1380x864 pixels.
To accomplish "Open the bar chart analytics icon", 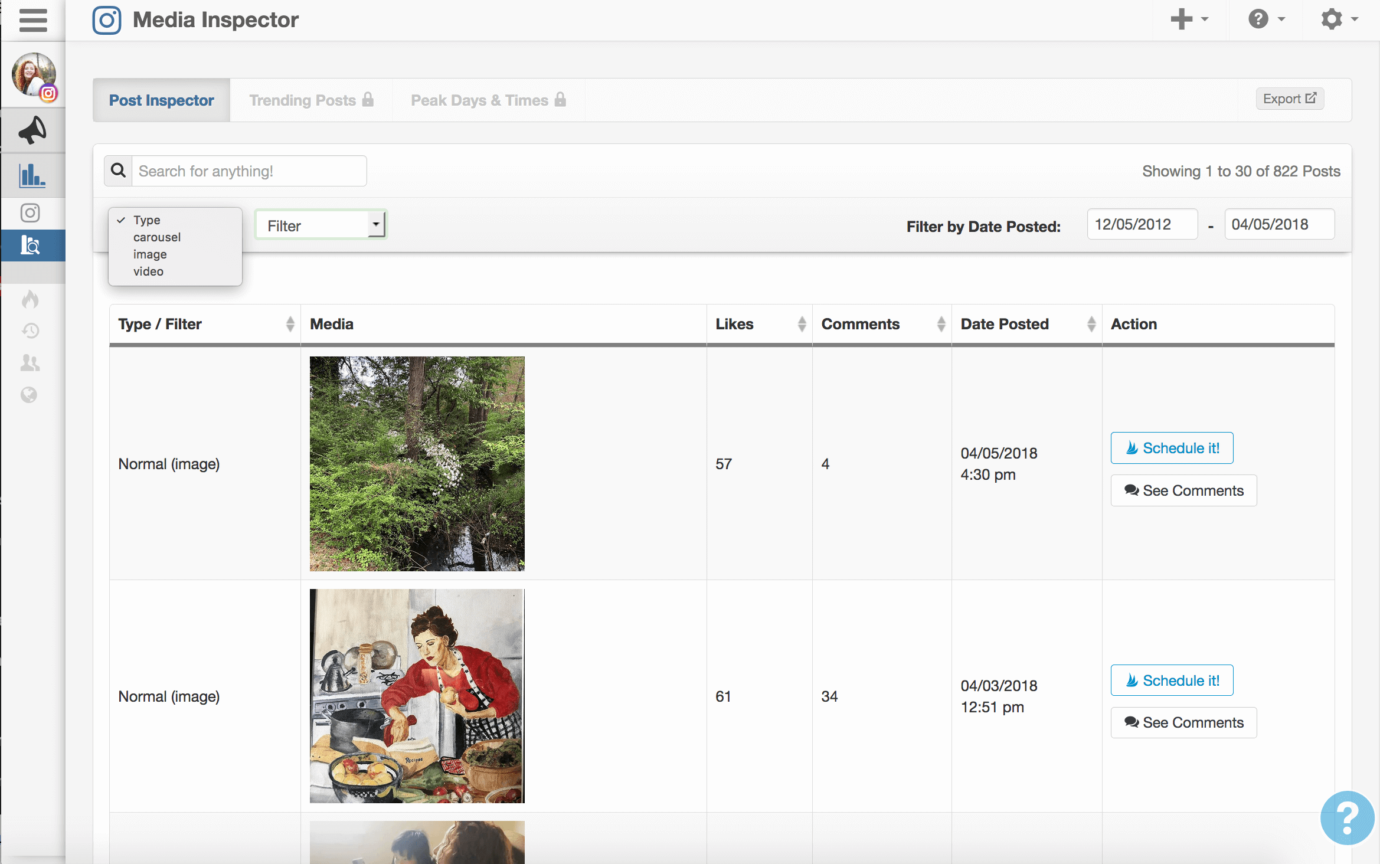I will coord(32,175).
